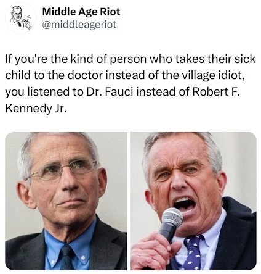The image size is (261, 274).
Task: Click the word "Robert" in the tweet
Action: coord(209,91)
